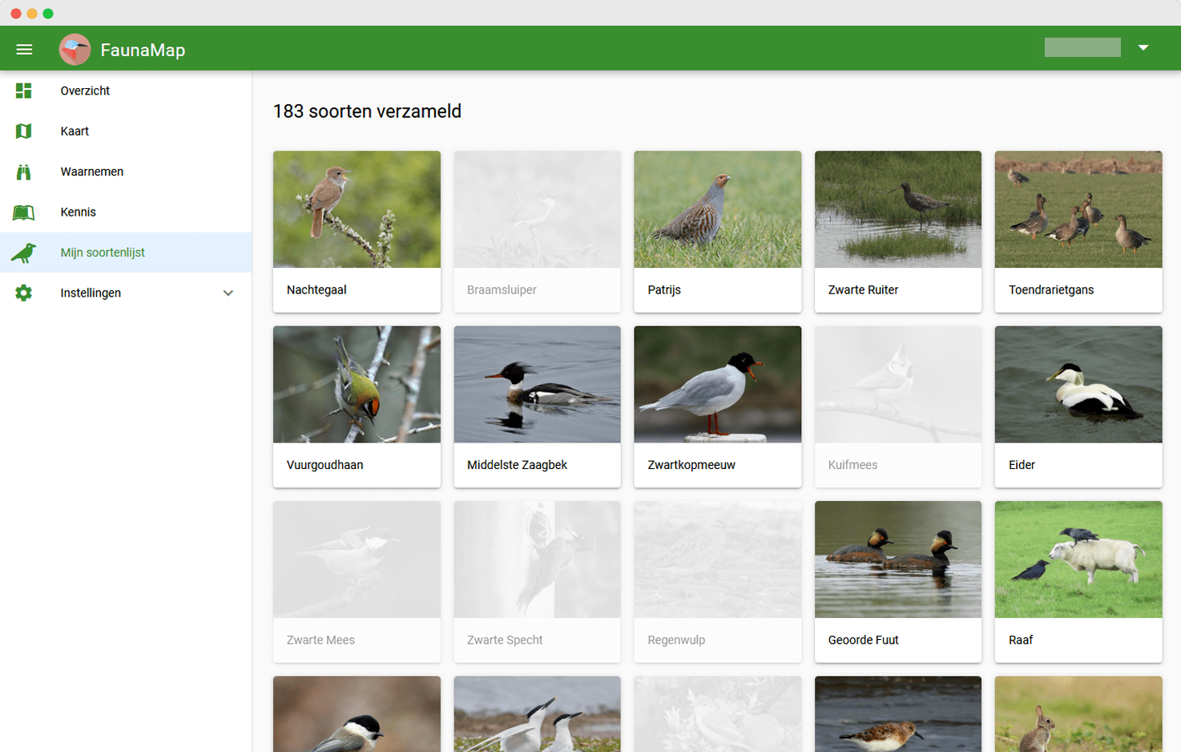The height and width of the screenshot is (752, 1181).
Task: Click the Waarnemen binoculars icon
Action: coord(24,172)
